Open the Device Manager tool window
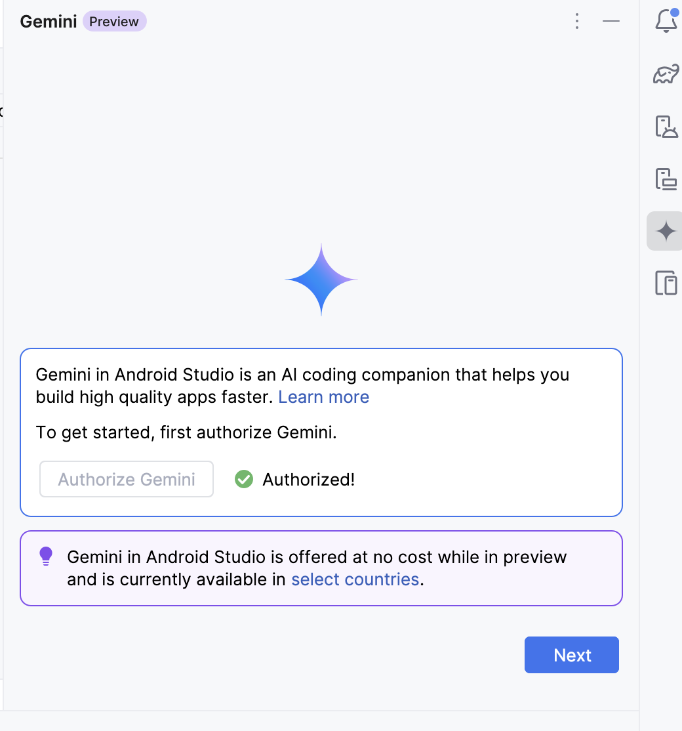682x731 pixels. point(666,126)
